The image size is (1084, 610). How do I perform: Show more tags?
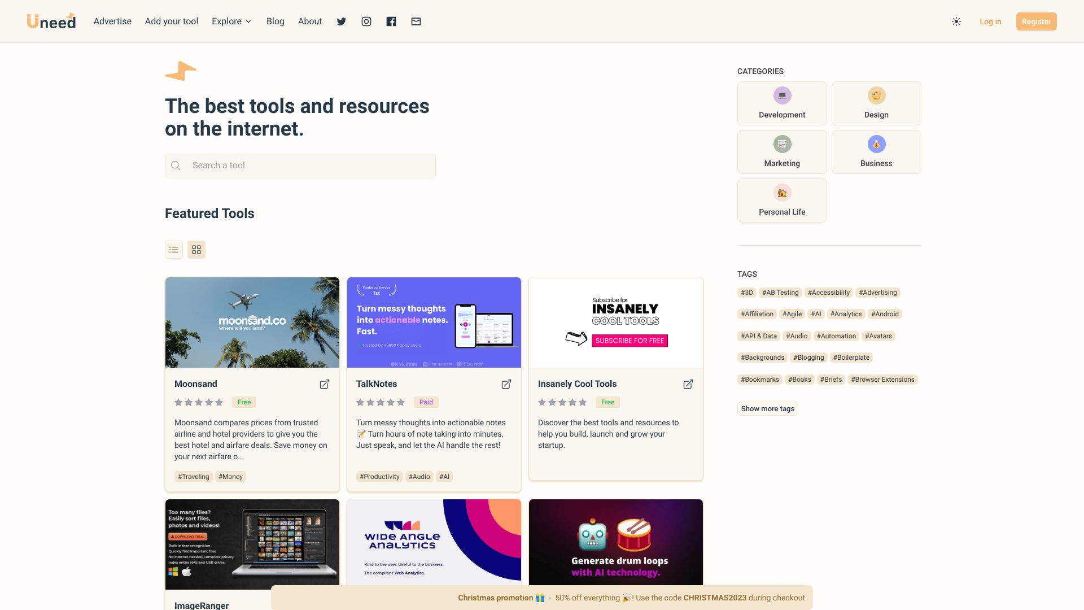pyautogui.click(x=767, y=408)
